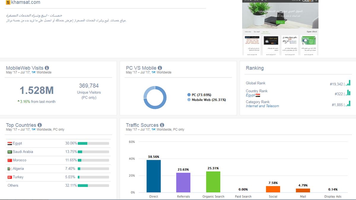Image resolution: width=356 pixels, height=200 pixels.
Task: Click the khamsat.com favicon logo
Action: click(x=8, y=2)
